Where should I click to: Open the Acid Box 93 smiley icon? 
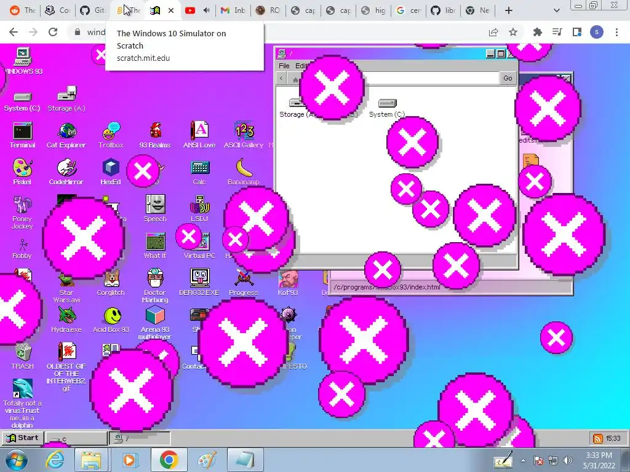tap(111, 320)
